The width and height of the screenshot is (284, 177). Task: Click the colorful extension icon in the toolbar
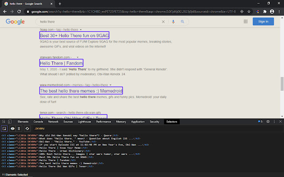click(x=258, y=12)
